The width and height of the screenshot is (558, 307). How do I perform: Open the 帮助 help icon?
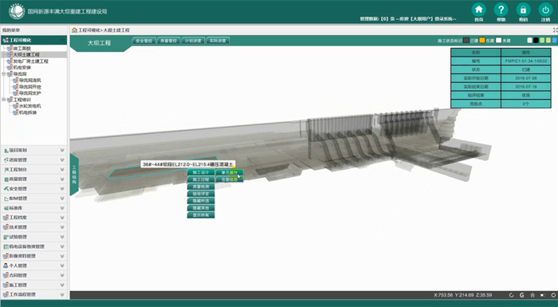501,10
